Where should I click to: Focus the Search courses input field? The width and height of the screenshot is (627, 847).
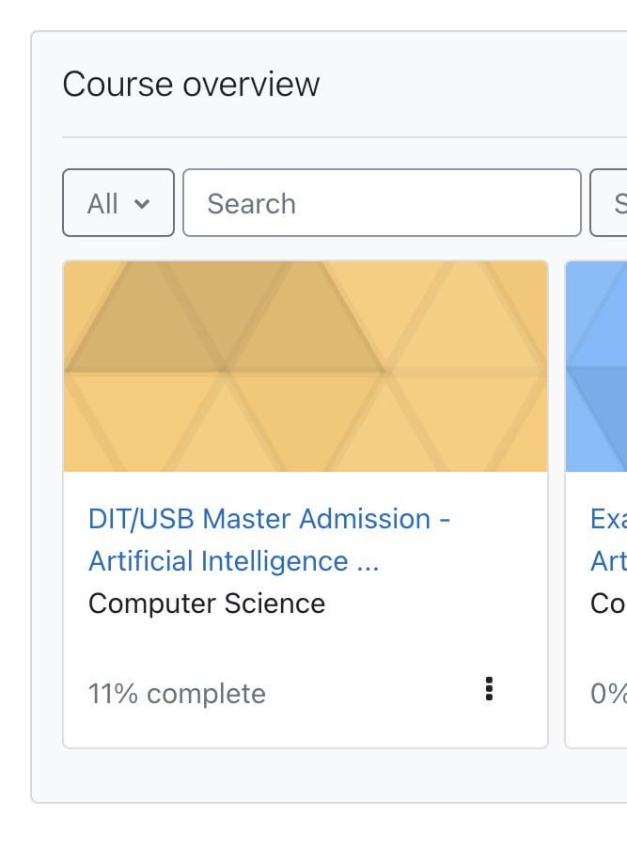pos(382,202)
